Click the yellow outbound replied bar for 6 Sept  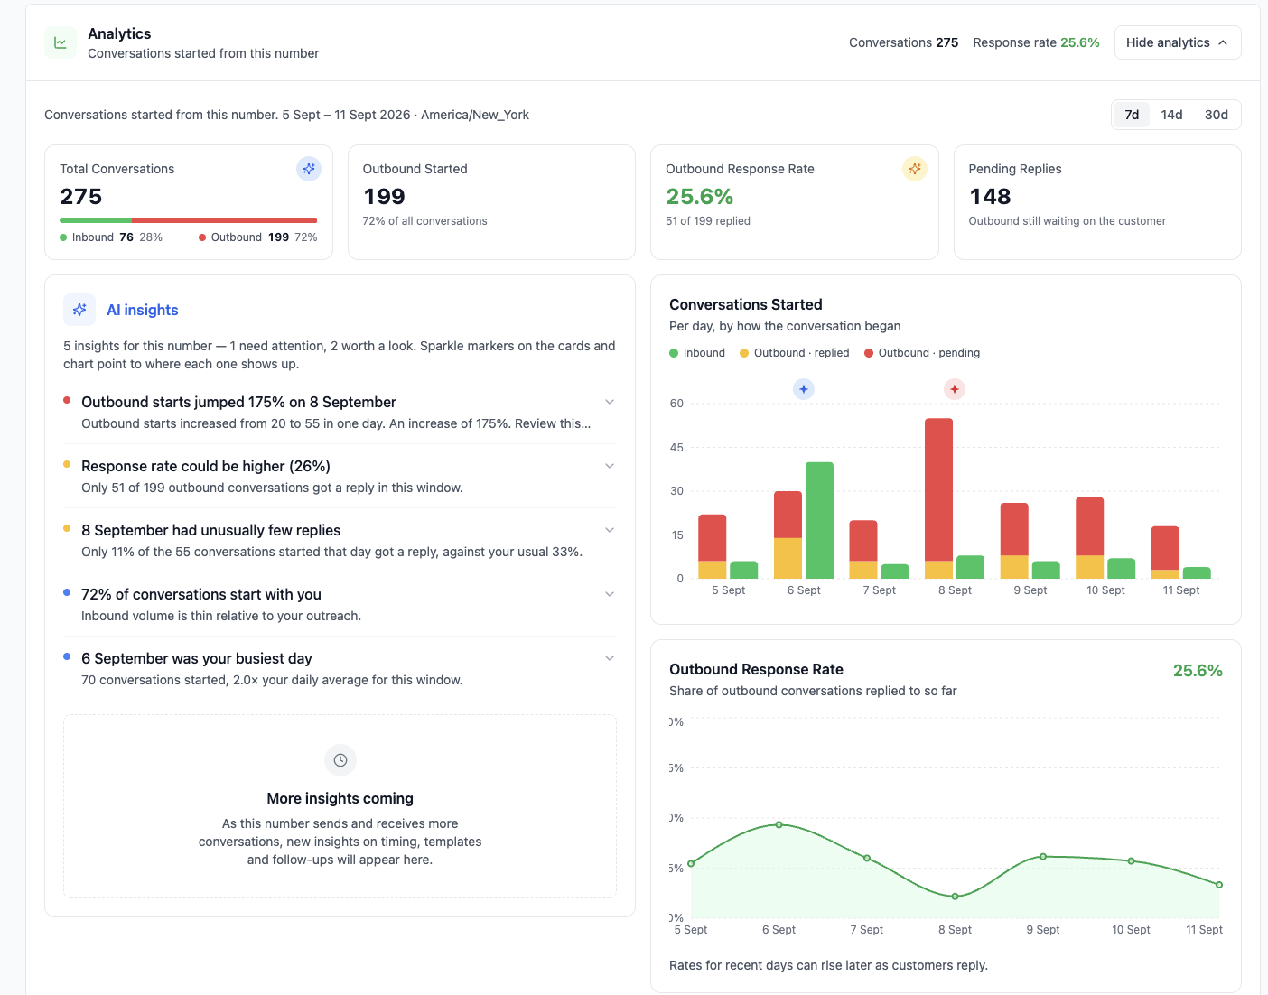pos(788,558)
